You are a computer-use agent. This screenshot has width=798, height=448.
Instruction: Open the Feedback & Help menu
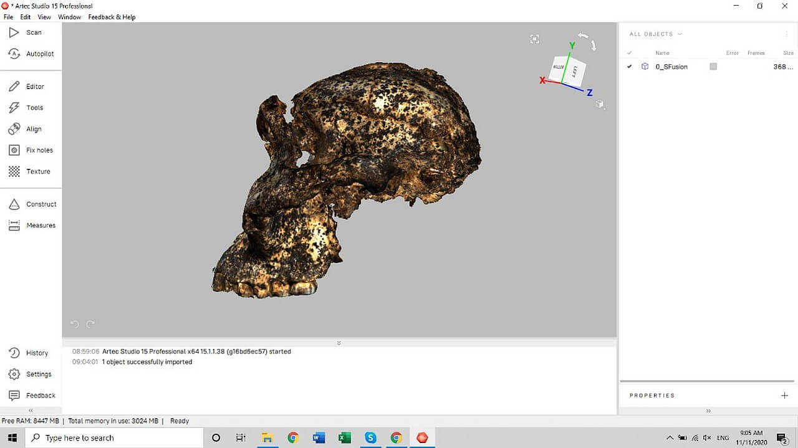112,17
